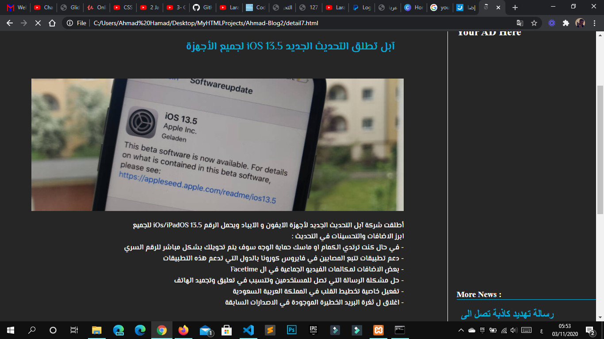View site information for the file URL

click(76, 23)
